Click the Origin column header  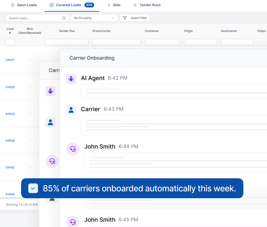pos(188,31)
